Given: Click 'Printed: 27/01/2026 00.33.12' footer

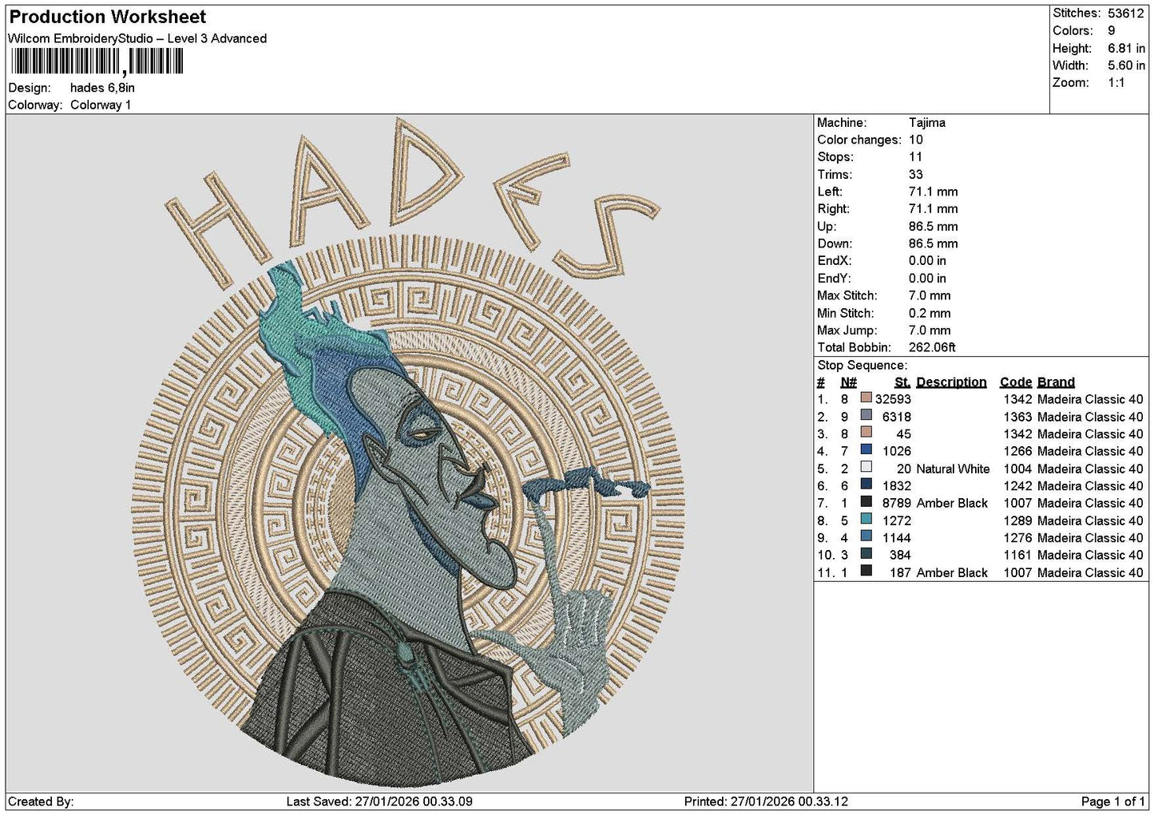Looking at the screenshot, I should (x=766, y=801).
